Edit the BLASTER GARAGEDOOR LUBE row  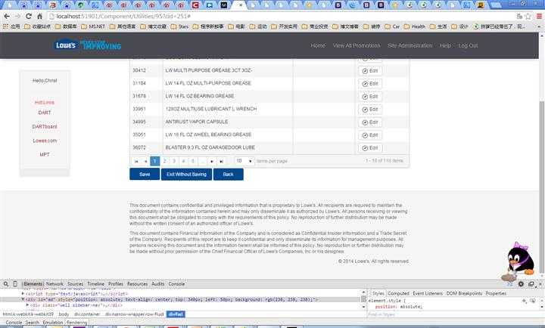pyautogui.click(x=370, y=148)
